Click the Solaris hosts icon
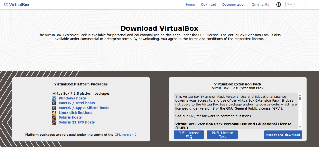This screenshot has height=147, width=319. pos(54,117)
